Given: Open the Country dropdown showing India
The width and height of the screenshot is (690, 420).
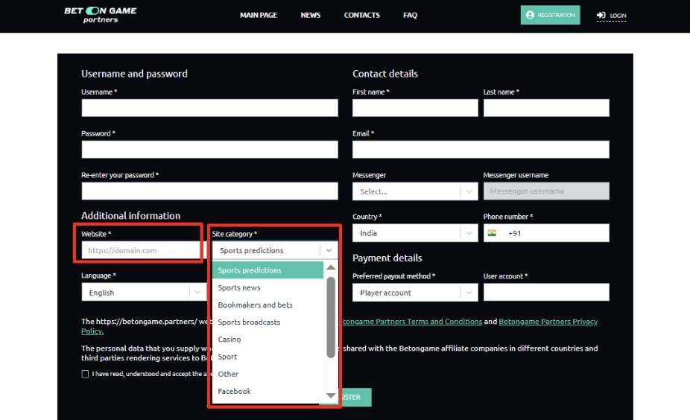Looking at the screenshot, I should 414,233.
